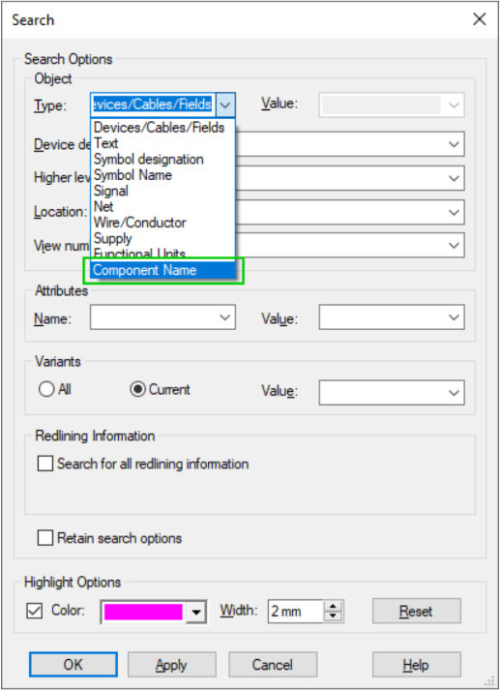501x690 pixels.
Task: Check Retain search options
Action: click(45, 538)
